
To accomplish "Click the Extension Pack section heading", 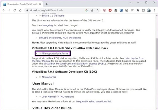I will (x=70, y=48).
